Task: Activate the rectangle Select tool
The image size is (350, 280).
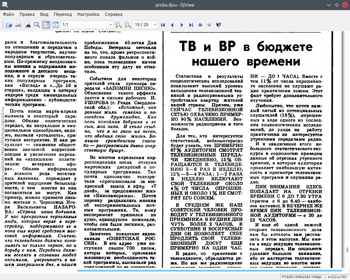Action: tap(37, 25)
